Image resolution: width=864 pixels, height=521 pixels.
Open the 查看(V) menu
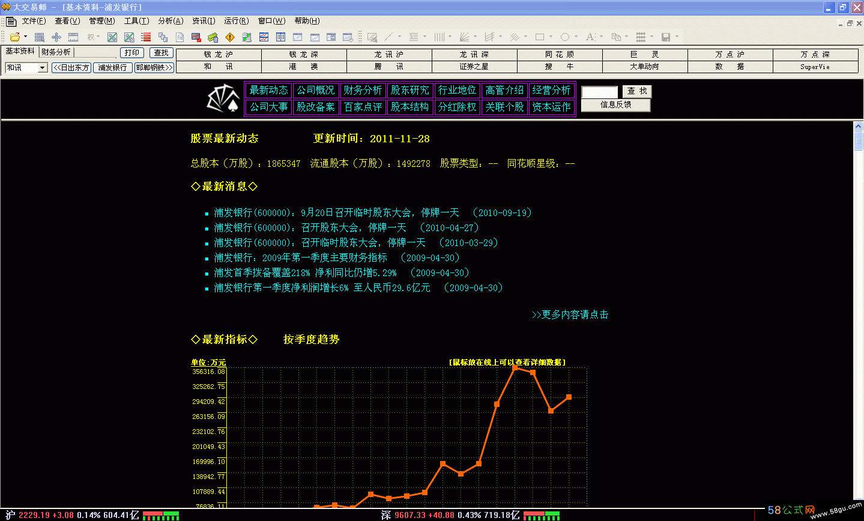(67, 21)
